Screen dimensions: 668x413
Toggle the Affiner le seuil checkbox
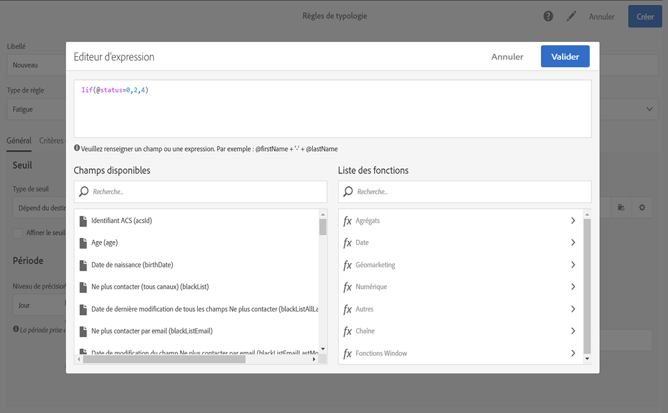pyautogui.click(x=18, y=233)
